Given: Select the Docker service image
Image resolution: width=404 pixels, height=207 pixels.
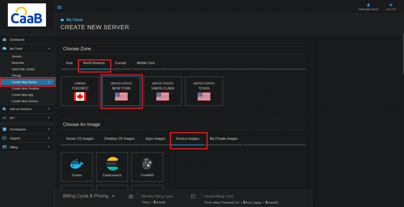Looking at the screenshot, I should coord(77,167).
